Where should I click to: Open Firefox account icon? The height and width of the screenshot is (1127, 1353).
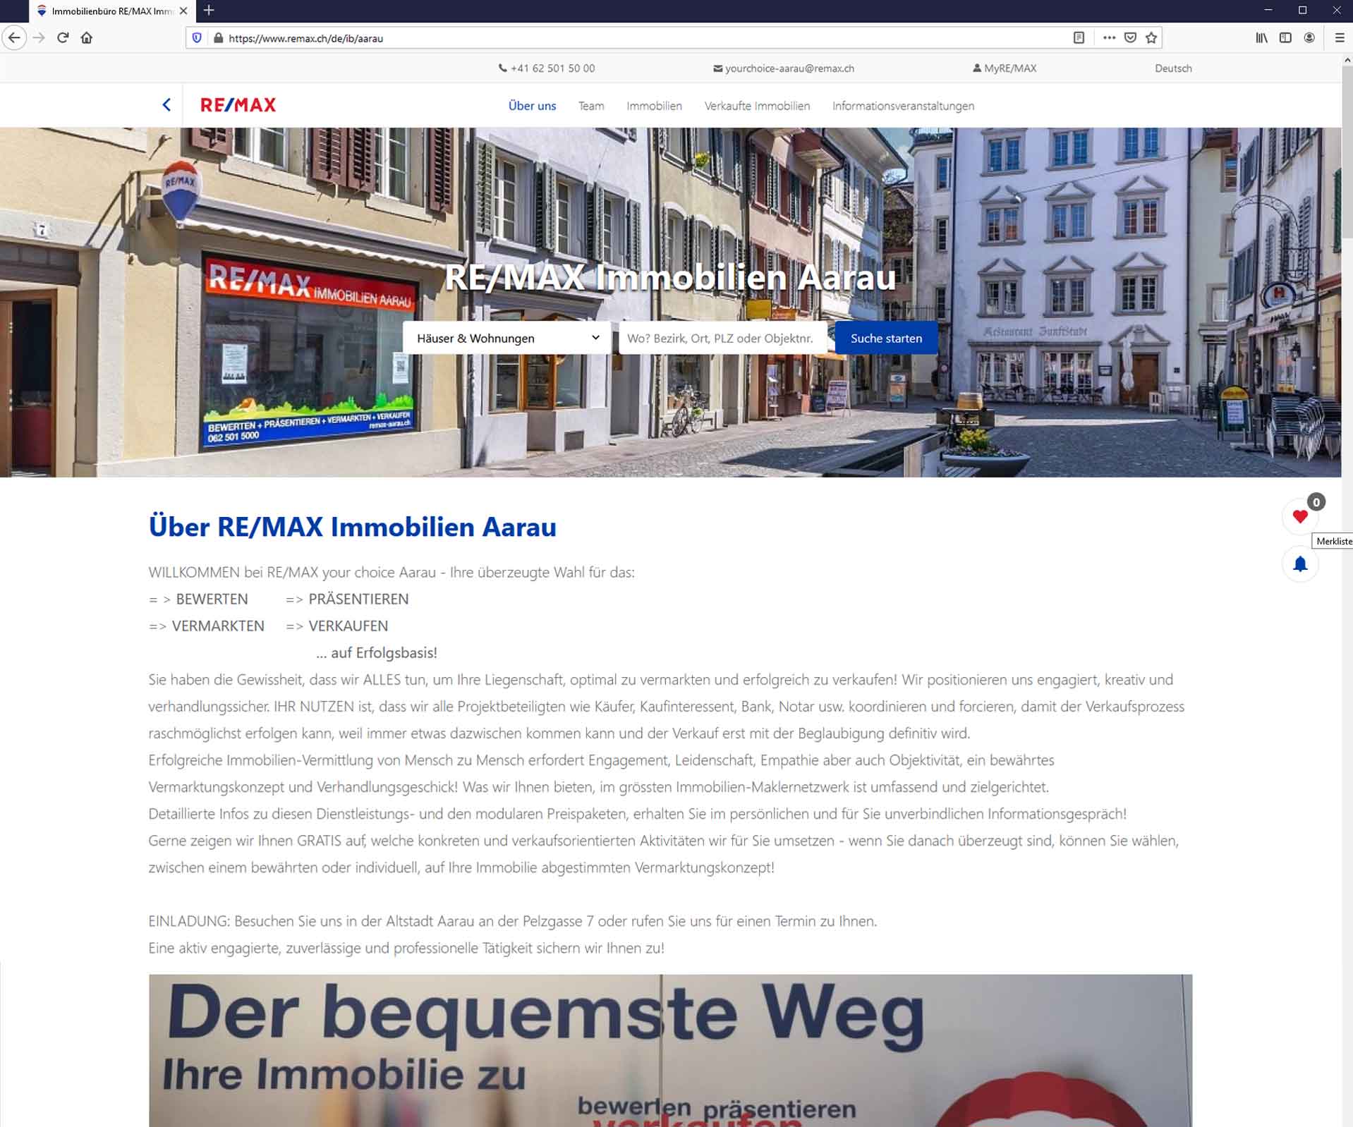tap(1309, 38)
